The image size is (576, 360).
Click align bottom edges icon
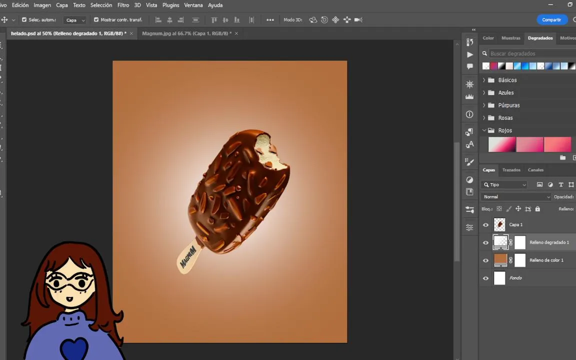[237, 20]
